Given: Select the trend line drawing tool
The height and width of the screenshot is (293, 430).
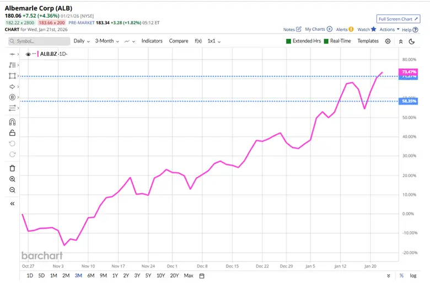Looking at the screenshot, I should (x=12, y=54).
